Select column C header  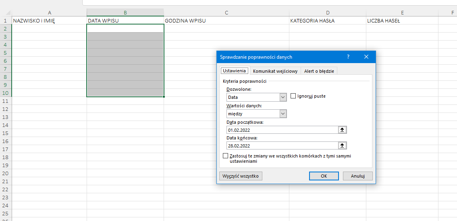(226, 12)
